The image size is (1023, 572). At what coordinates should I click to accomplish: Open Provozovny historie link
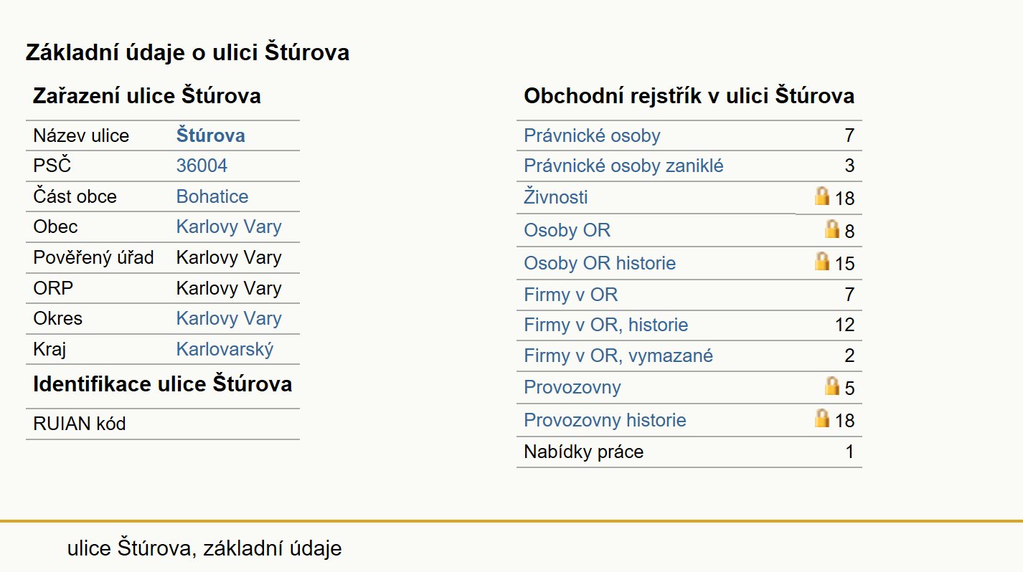(605, 419)
